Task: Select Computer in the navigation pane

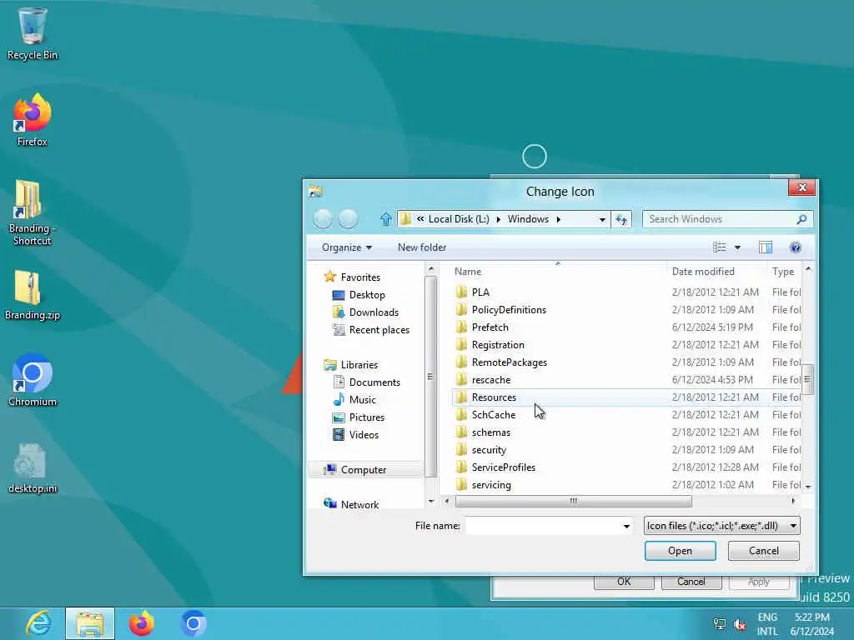Action: [x=365, y=470]
